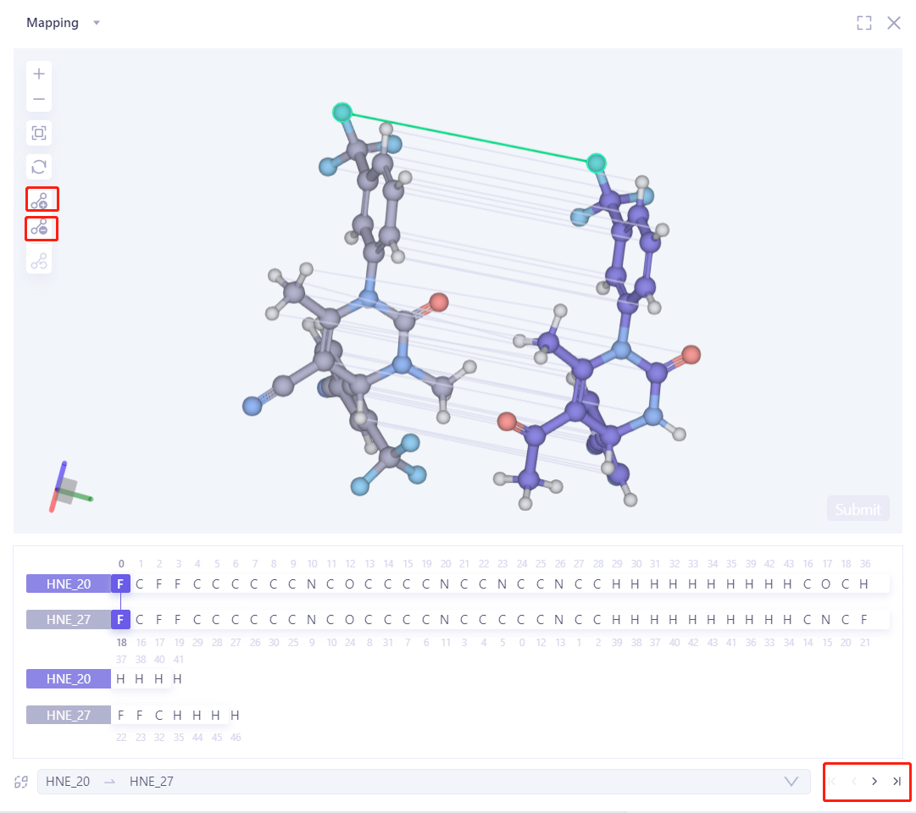916x813 pixels.
Task: Click the XYZ axis orientation gizmo
Action: [68, 489]
